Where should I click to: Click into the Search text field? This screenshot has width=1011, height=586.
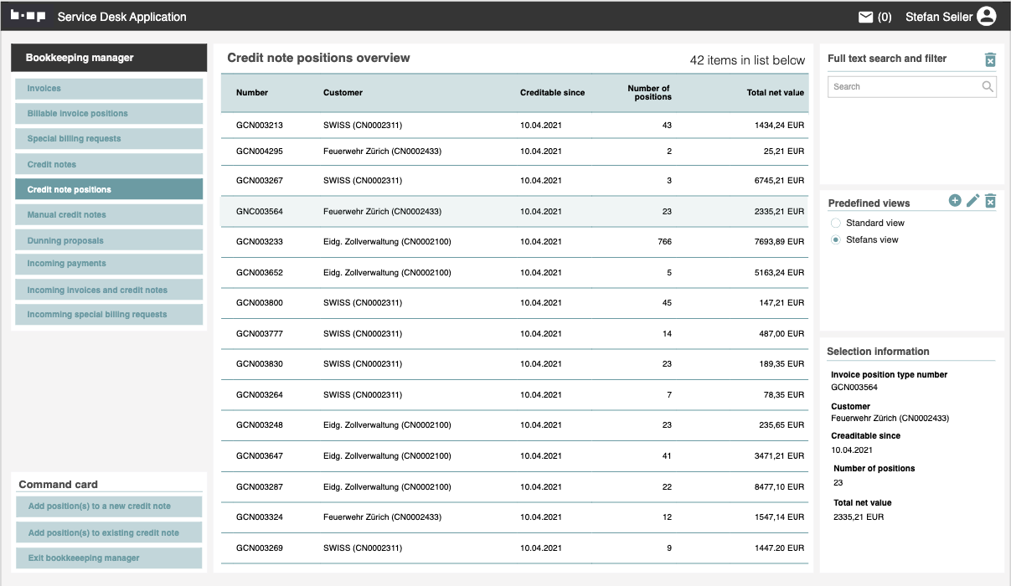903,86
